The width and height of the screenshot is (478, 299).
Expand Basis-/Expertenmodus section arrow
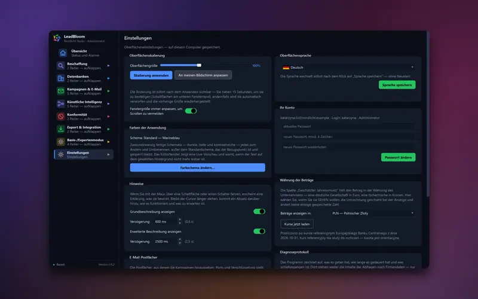[x=109, y=142]
